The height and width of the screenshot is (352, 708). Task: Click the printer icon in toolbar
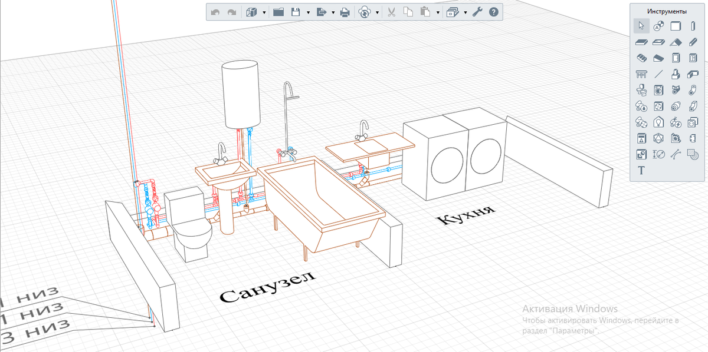pos(345,12)
